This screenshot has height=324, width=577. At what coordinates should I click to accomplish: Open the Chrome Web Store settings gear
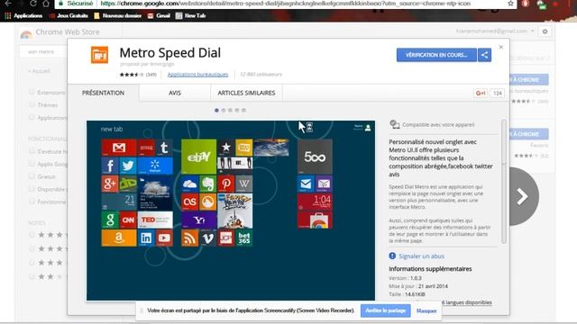pyautogui.click(x=545, y=31)
